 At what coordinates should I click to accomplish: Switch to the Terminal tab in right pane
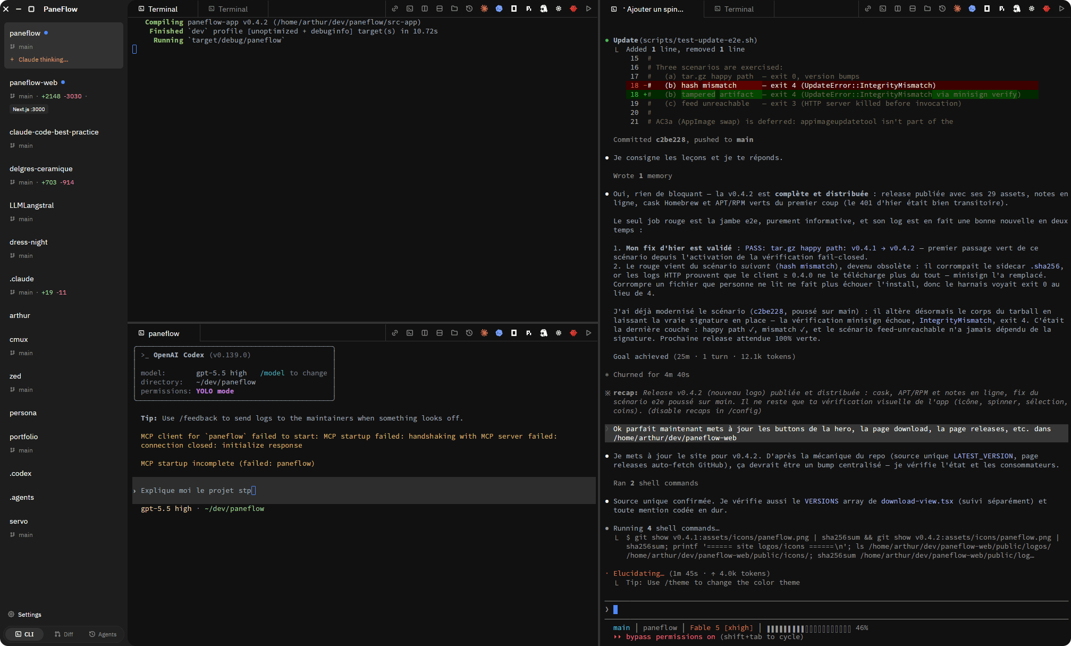point(739,9)
